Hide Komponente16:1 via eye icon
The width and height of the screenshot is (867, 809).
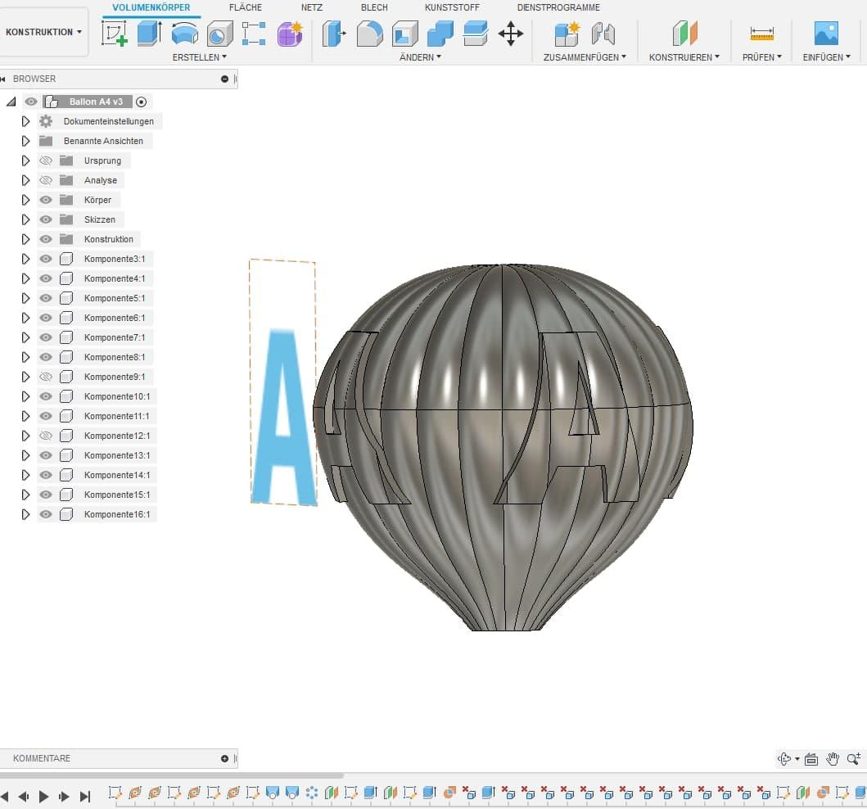pyautogui.click(x=46, y=514)
